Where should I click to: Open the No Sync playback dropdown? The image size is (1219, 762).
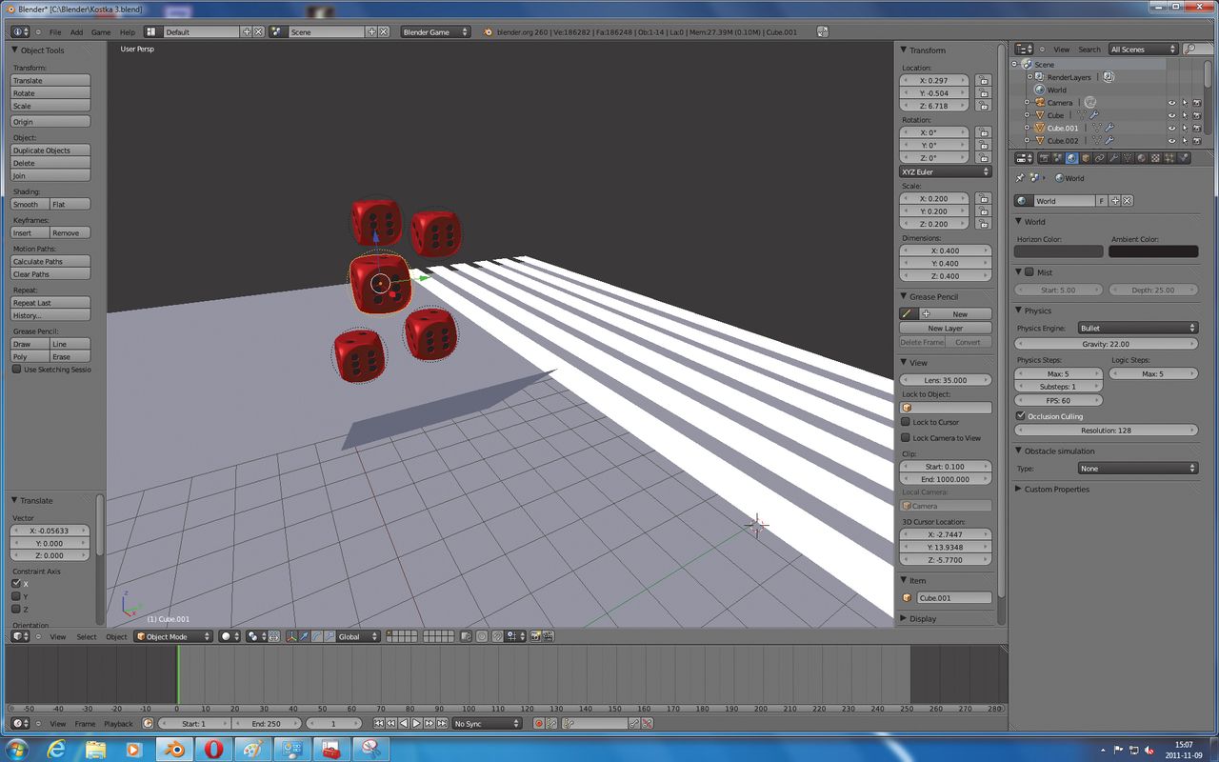(488, 724)
